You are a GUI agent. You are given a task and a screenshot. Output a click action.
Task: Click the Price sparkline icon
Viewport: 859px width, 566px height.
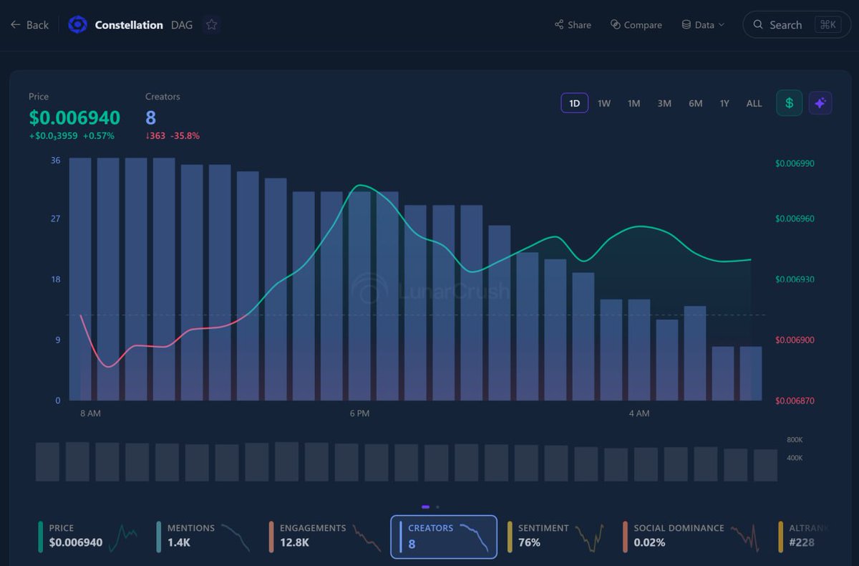123,538
